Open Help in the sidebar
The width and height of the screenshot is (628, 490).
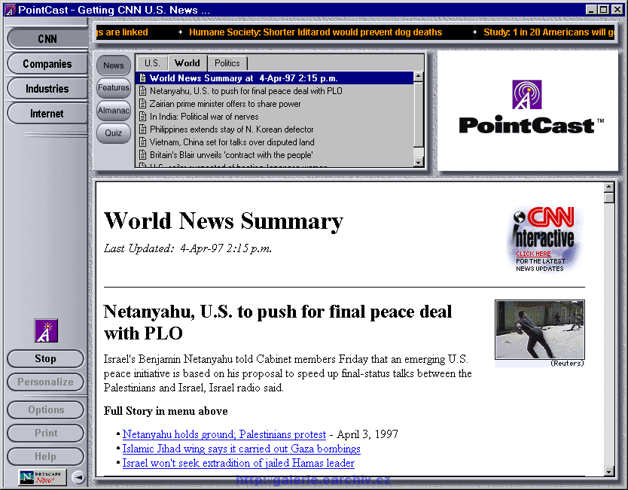click(x=45, y=456)
